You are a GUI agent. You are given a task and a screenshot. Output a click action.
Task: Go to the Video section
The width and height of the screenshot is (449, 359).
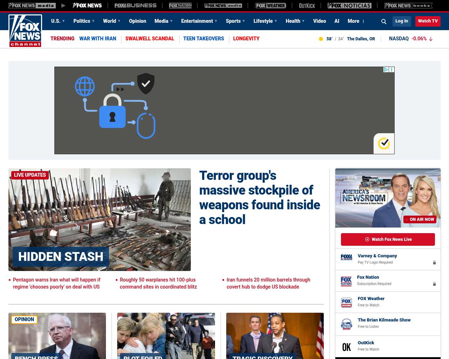320,21
